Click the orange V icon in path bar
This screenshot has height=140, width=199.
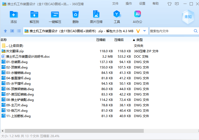coord(138,31)
